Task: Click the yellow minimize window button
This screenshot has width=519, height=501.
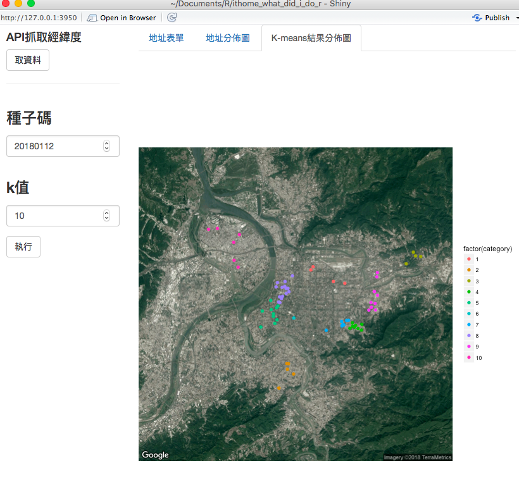Action: (18, 3)
